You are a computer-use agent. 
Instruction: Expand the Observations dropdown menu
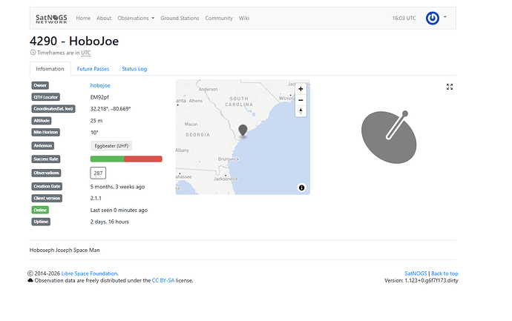137,18
